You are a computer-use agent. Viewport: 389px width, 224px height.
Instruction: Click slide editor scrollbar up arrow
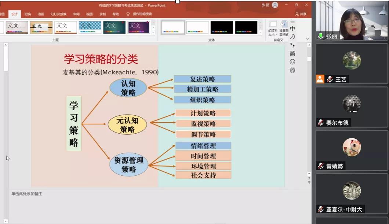(309, 45)
